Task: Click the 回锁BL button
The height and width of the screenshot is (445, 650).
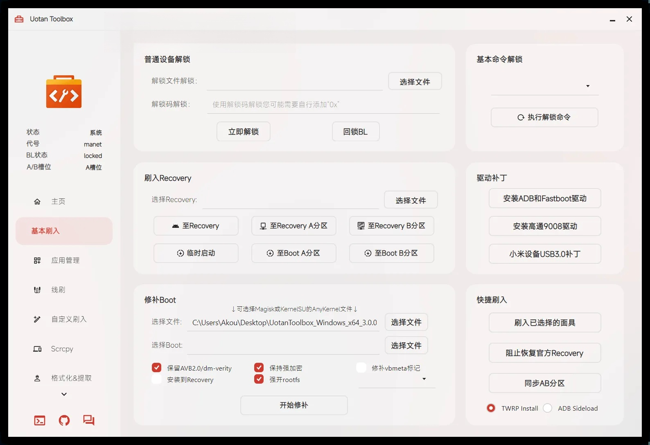Action: click(x=356, y=132)
